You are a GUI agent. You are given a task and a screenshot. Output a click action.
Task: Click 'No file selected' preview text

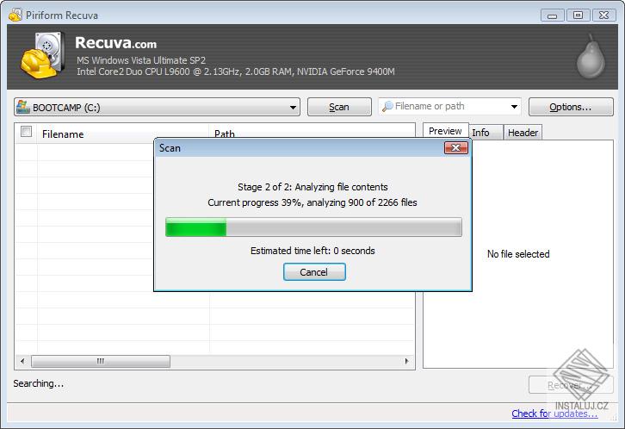(x=518, y=254)
